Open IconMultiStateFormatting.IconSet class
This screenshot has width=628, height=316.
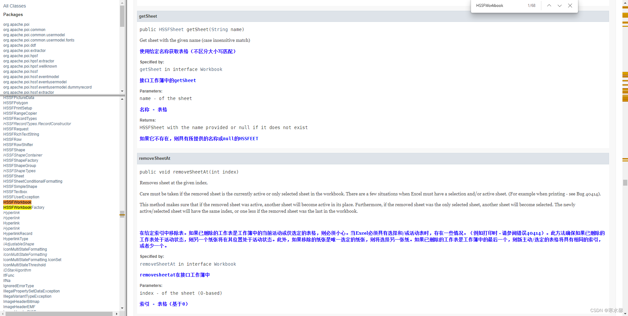point(32,260)
